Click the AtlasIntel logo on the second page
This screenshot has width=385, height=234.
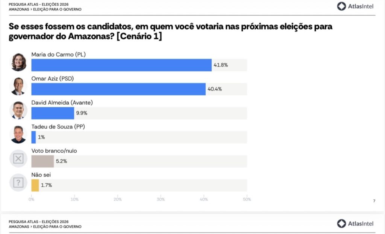[x=355, y=223]
